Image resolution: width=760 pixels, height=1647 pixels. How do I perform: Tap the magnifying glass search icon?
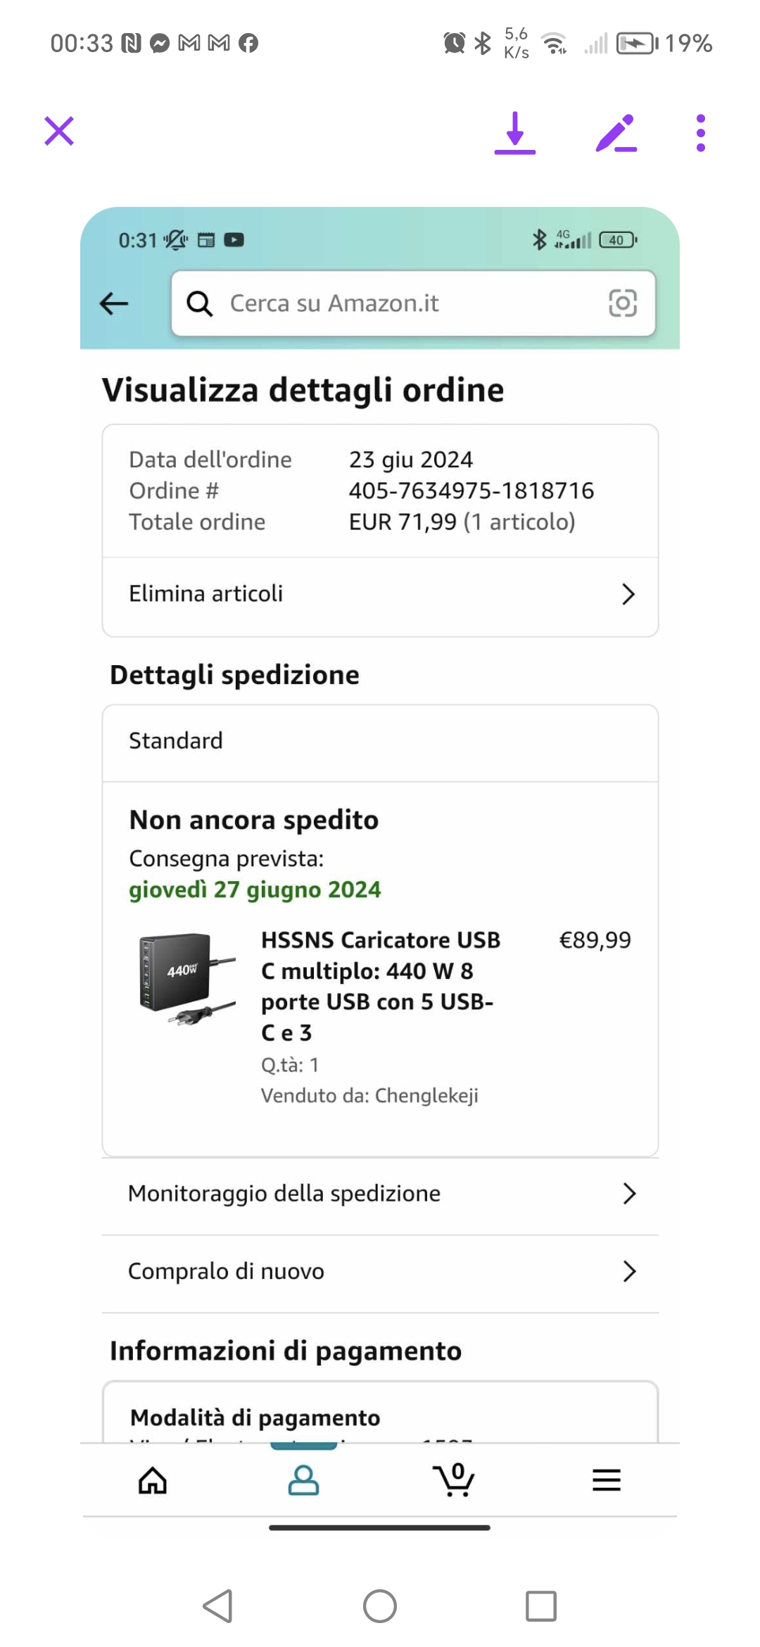coord(200,303)
